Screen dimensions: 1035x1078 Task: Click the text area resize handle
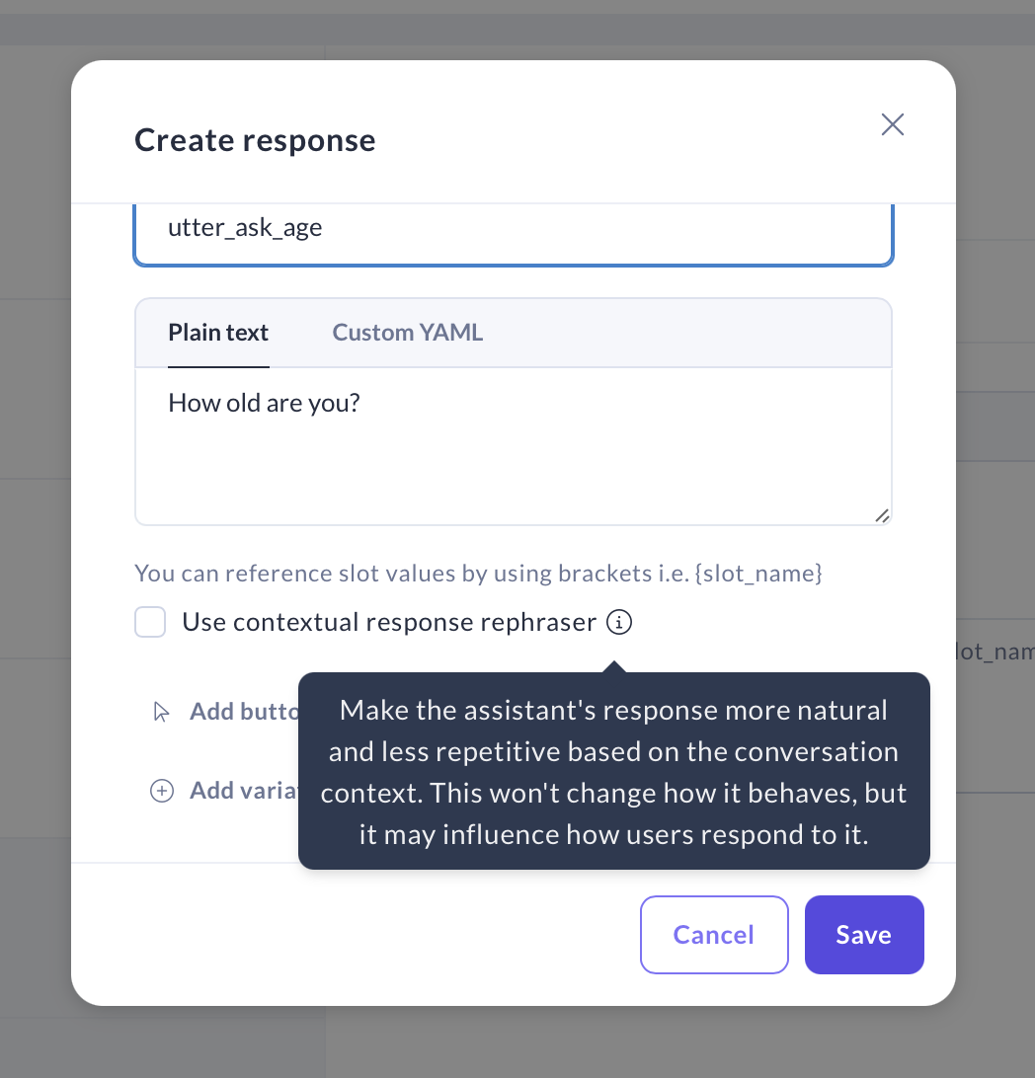point(882,515)
